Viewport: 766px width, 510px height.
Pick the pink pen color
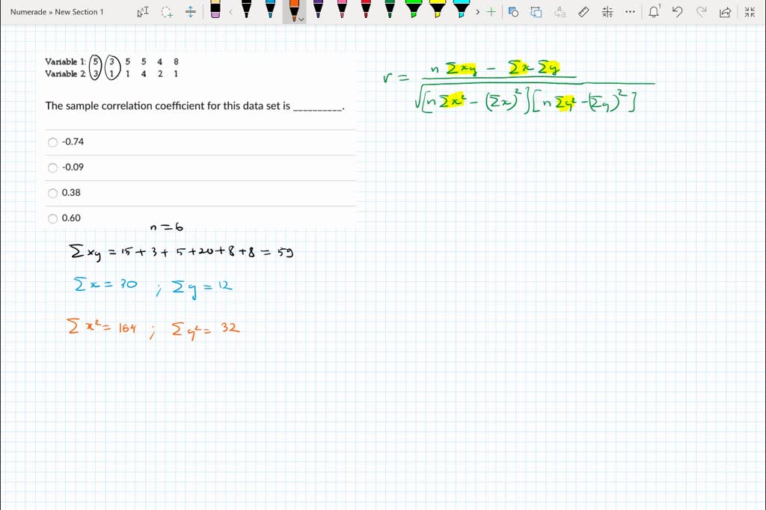click(x=342, y=12)
